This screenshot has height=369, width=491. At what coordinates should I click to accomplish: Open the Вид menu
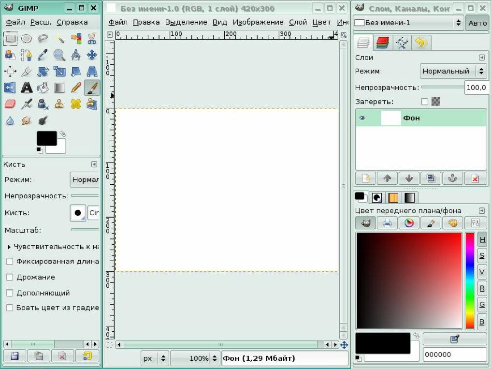220,22
